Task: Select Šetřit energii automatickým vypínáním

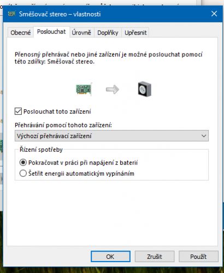Action: pyautogui.click(x=23, y=174)
